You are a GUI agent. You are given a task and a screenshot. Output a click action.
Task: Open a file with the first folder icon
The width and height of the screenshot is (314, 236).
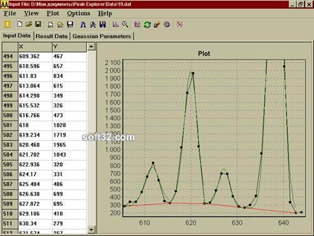pos(29,24)
